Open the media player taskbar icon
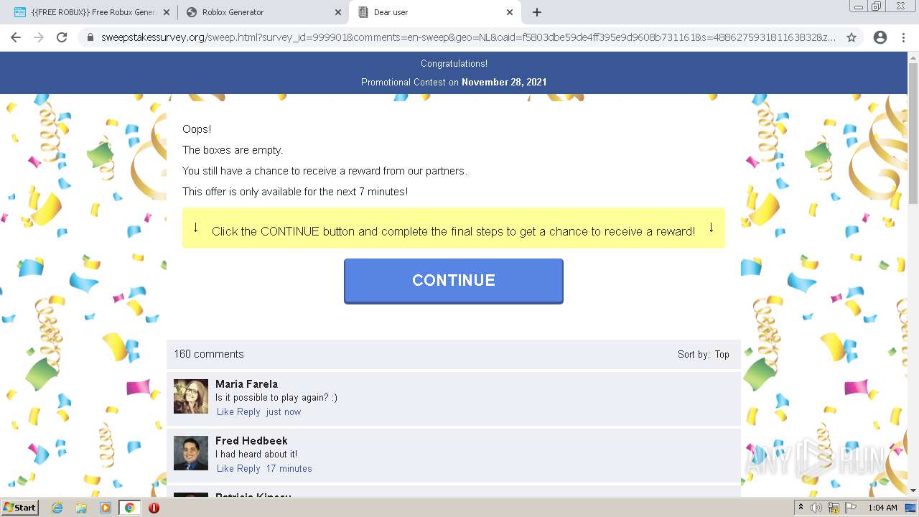 [x=106, y=508]
